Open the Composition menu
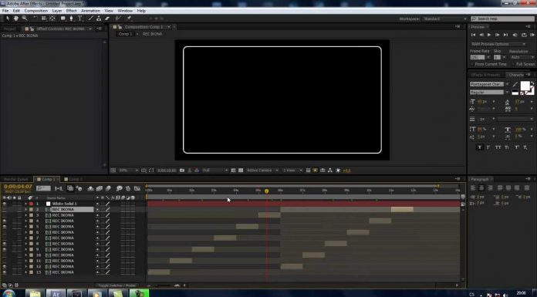The height and width of the screenshot is (297, 537). click(36, 11)
